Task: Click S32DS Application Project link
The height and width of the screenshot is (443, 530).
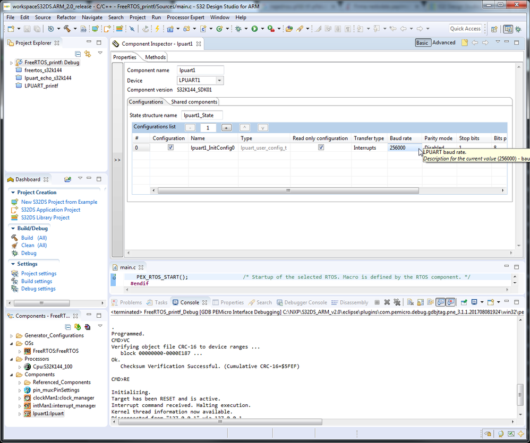Action: 50,210
